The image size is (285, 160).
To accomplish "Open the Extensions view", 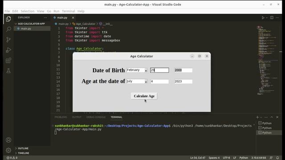I will coord(8,60).
